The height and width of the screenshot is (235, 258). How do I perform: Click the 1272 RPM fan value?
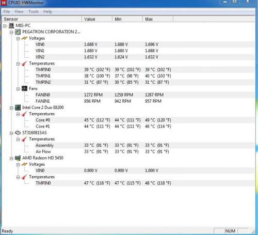click(93, 95)
